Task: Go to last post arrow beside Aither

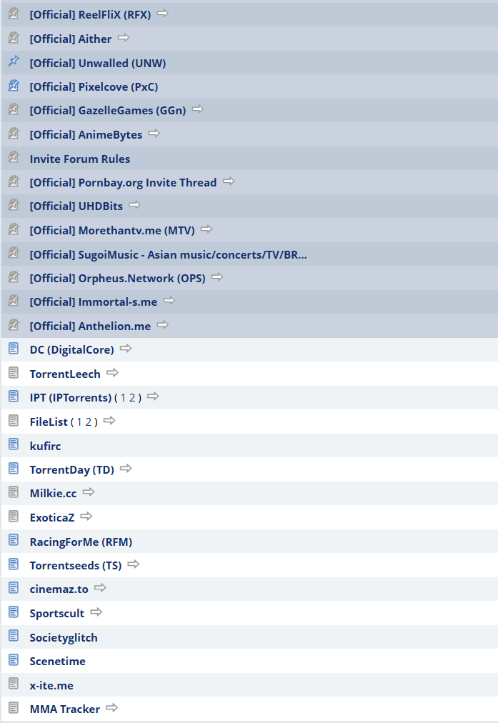Action: click(x=124, y=38)
